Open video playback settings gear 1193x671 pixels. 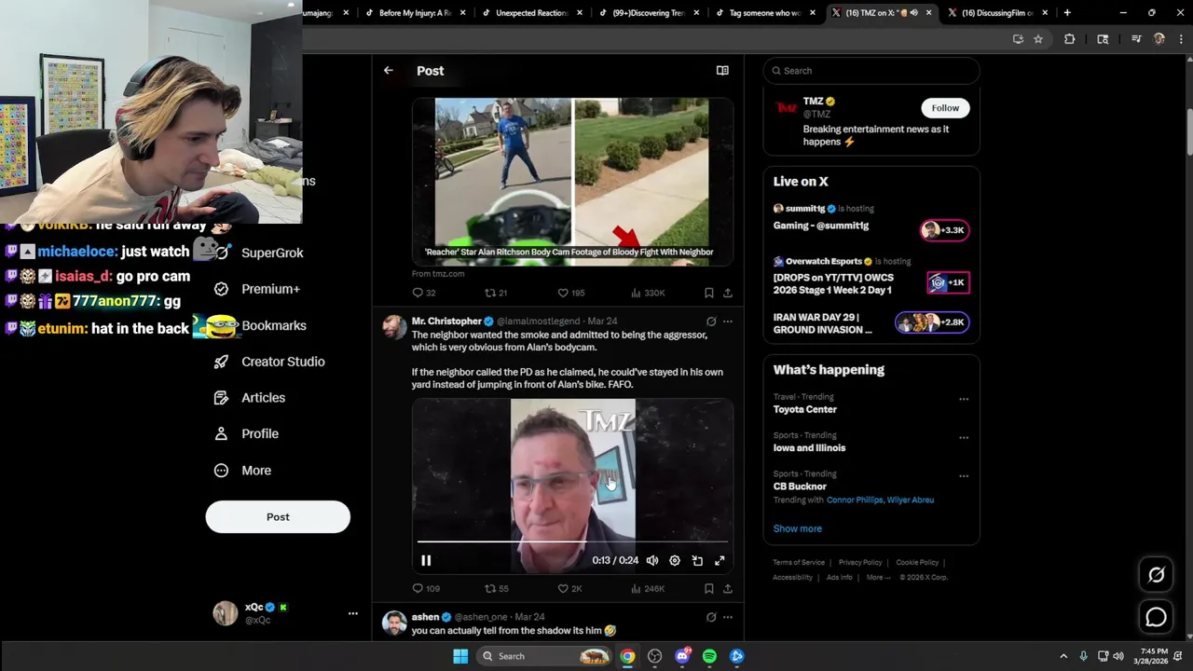pyautogui.click(x=675, y=560)
